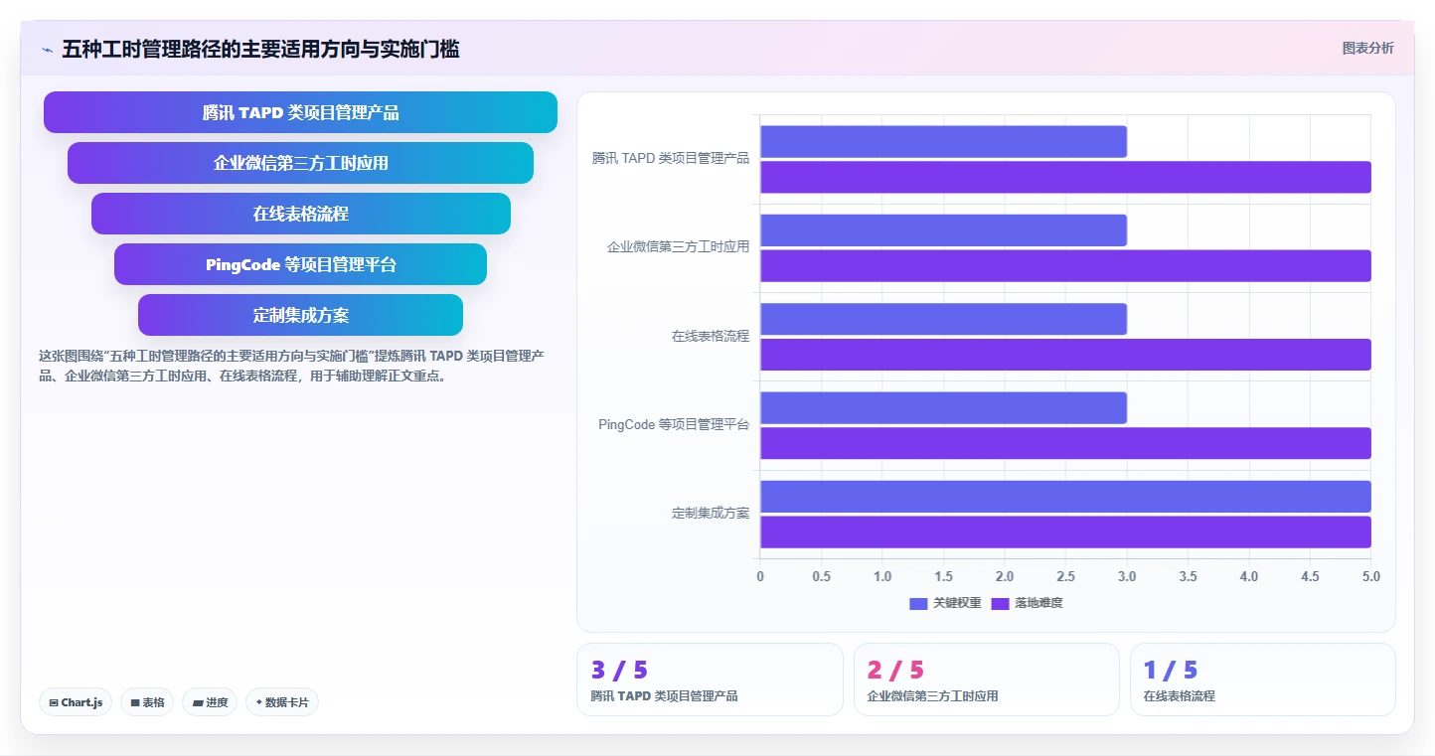This screenshot has width=1435, height=756.
Task: Click the 关键权重 bar for PingCode 等项目管理平台
Action: click(x=943, y=408)
